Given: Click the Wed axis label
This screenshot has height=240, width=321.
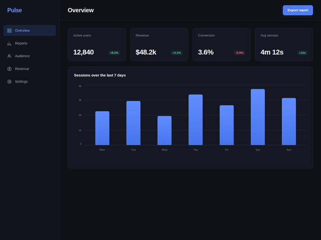Looking at the screenshot, I should pyautogui.click(x=165, y=150).
